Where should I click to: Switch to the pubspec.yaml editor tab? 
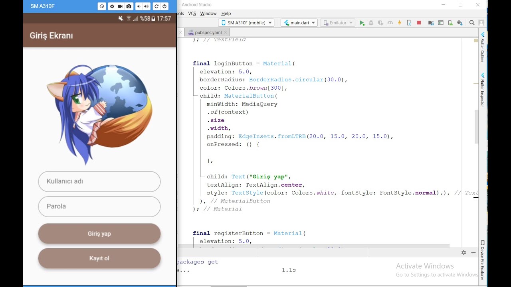(208, 33)
